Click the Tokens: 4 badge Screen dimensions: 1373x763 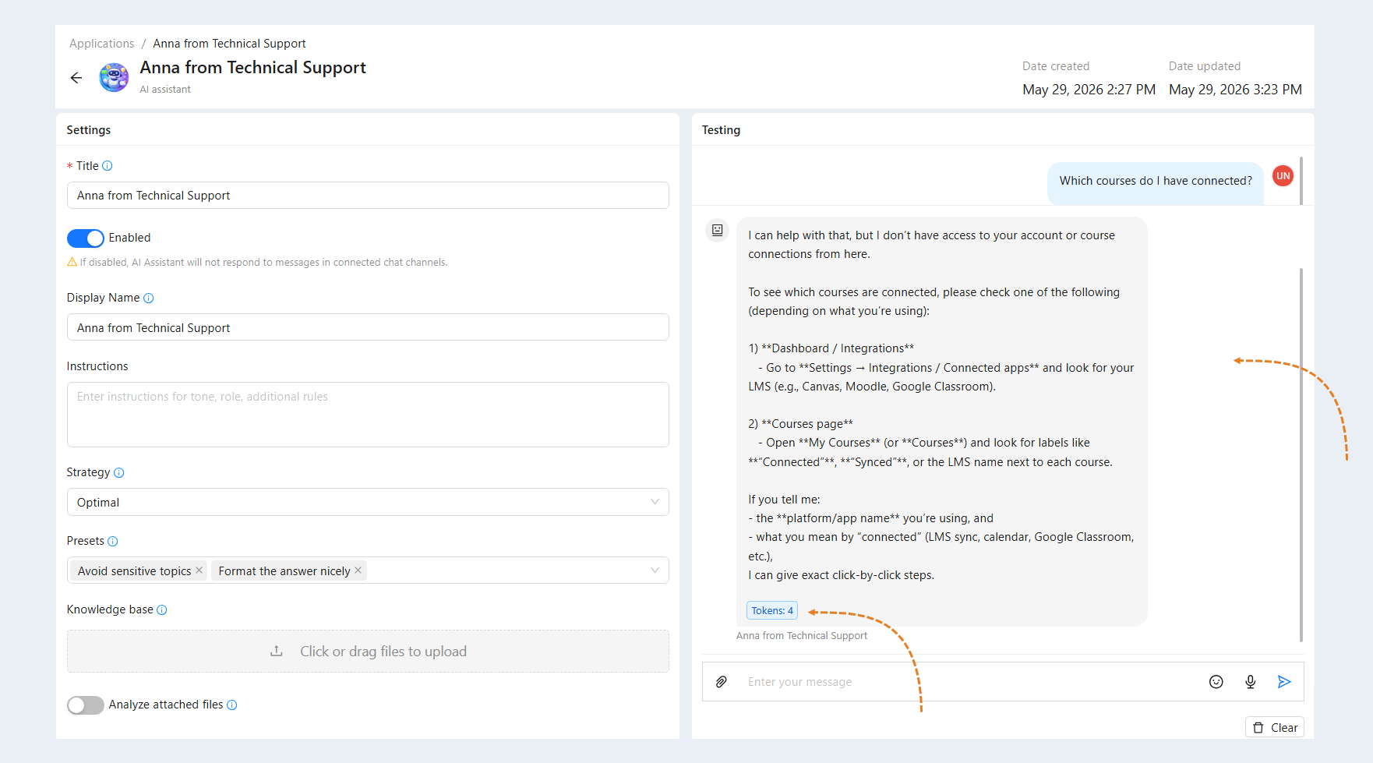[772, 611]
